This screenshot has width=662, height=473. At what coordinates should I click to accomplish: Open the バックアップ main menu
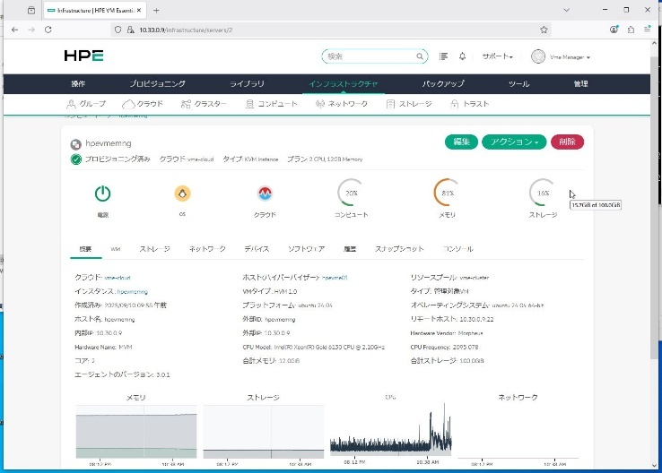tap(443, 83)
